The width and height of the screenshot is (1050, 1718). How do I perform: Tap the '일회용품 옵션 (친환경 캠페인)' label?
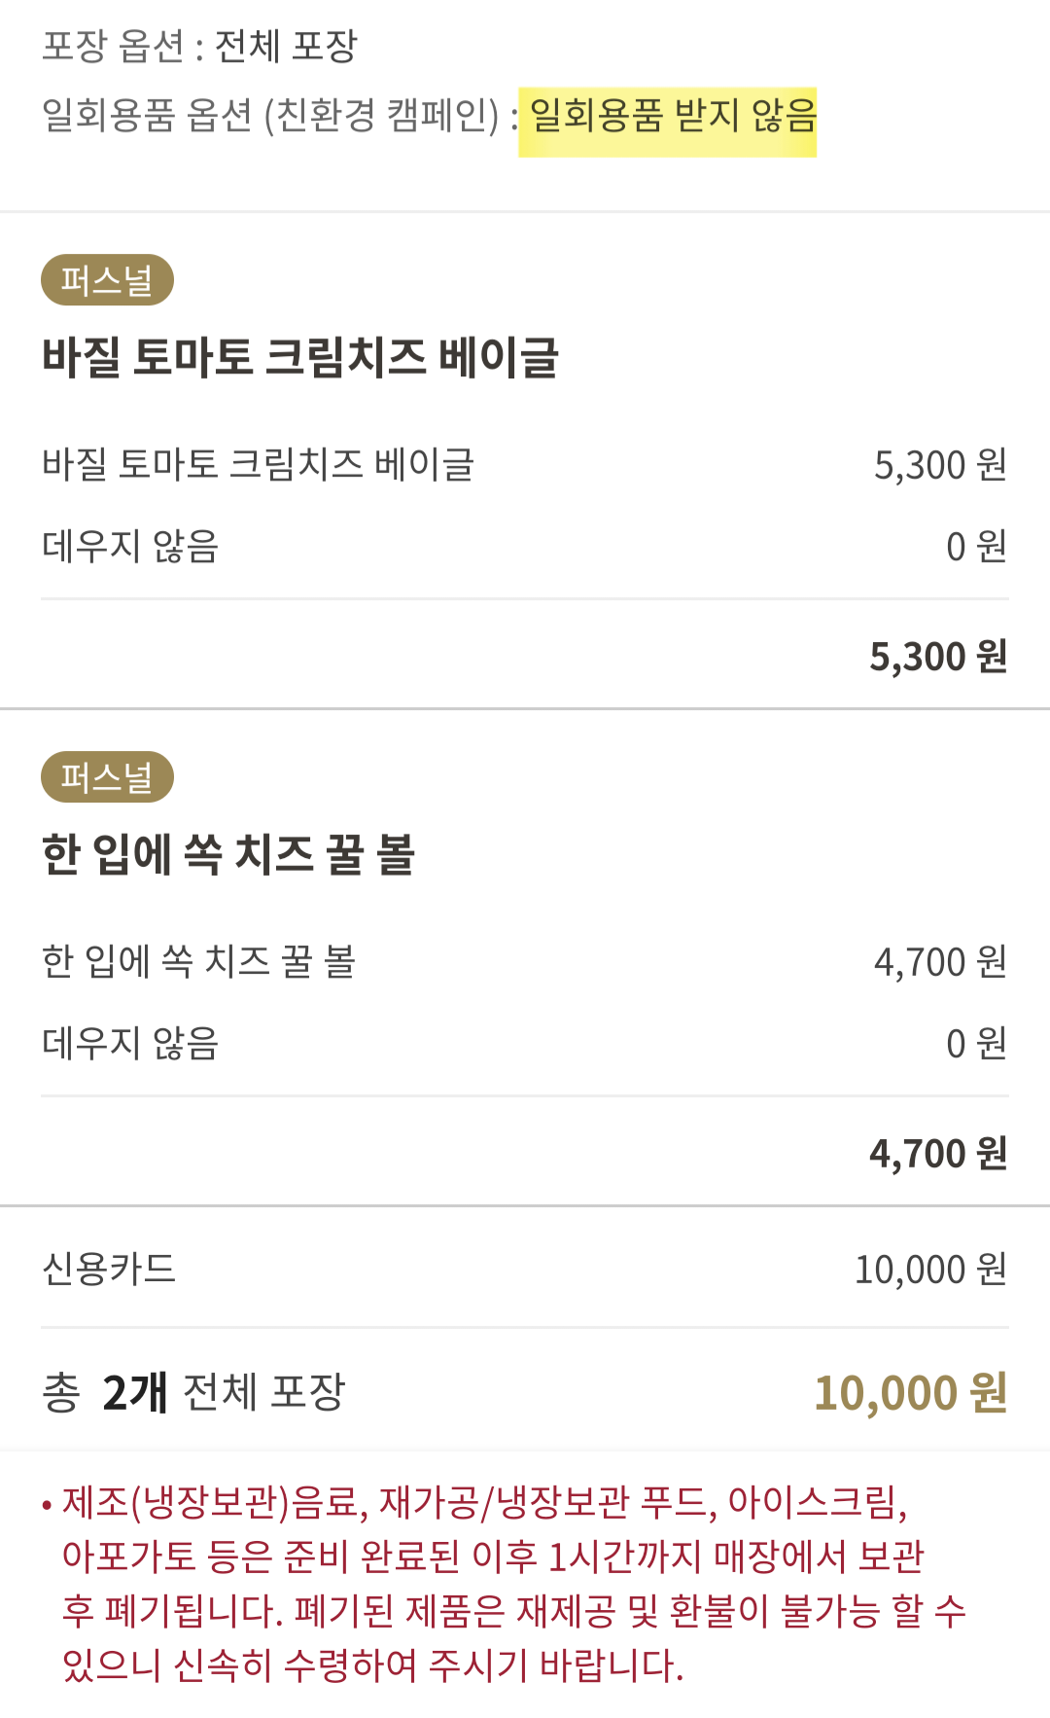tap(270, 117)
